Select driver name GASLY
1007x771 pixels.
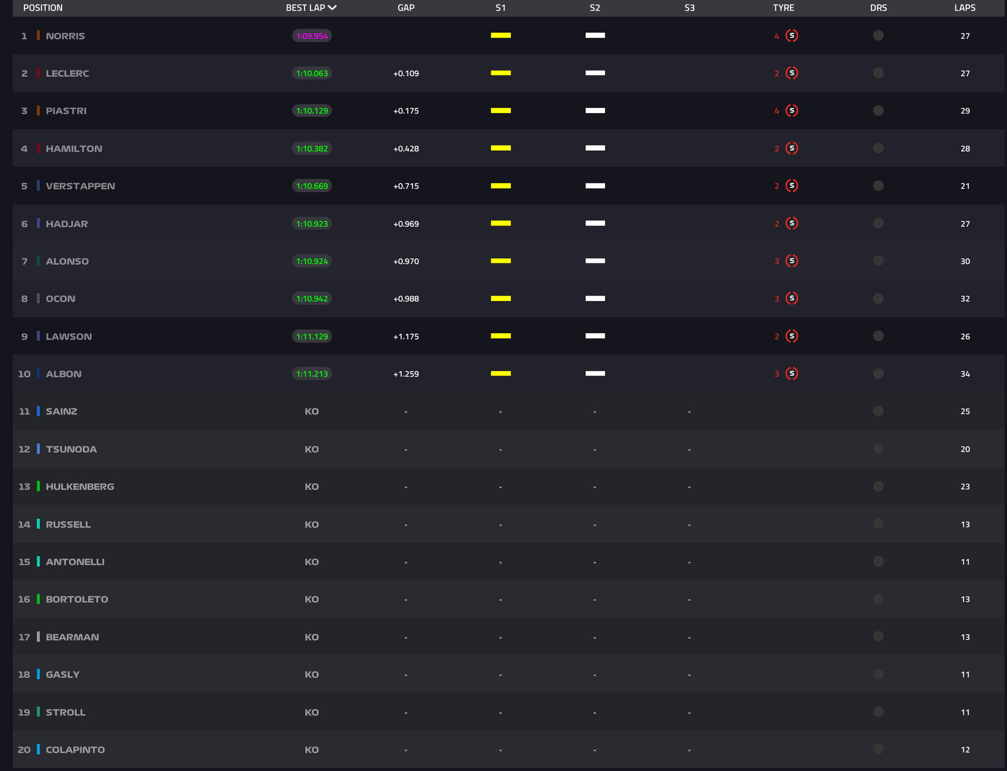(x=63, y=675)
